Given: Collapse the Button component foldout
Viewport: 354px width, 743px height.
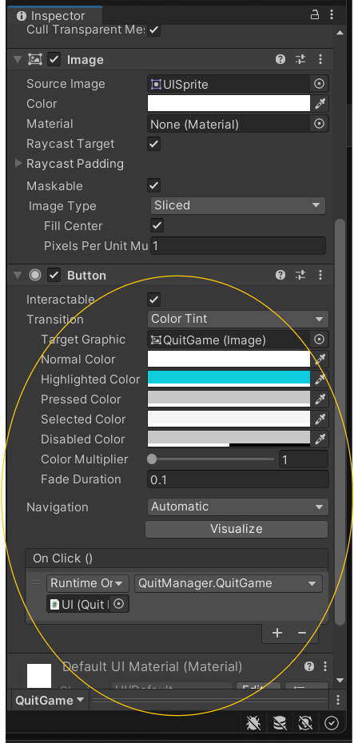Looking at the screenshot, I should coord(18,276).
